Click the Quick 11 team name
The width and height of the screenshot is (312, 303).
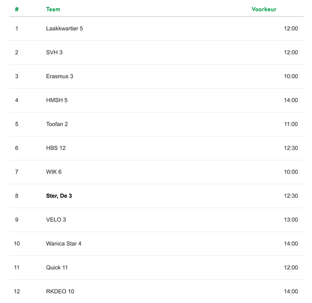coord(57,267)
